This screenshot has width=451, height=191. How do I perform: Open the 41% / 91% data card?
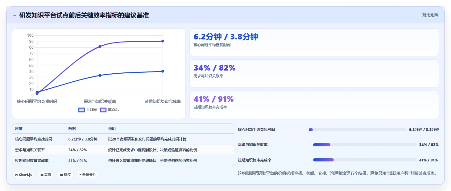pos(314,105)
